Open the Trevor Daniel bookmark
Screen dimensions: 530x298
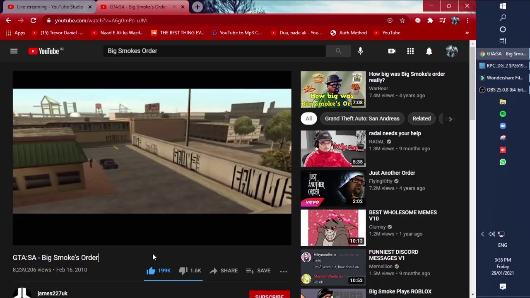coord(58,33)
